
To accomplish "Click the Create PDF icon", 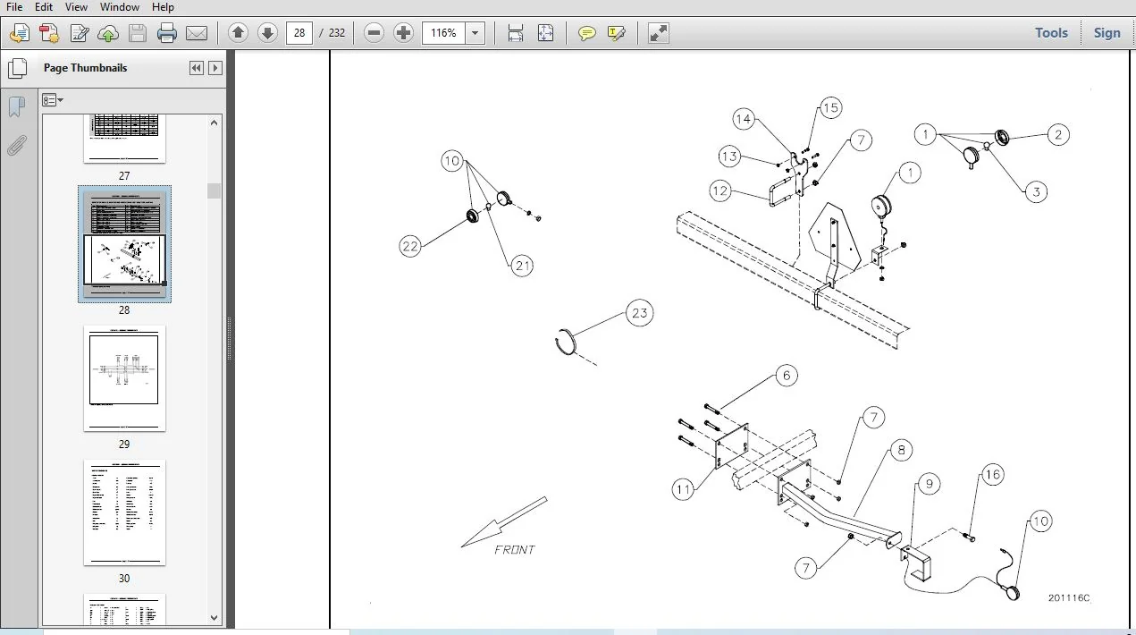I will tap(49, 34).
